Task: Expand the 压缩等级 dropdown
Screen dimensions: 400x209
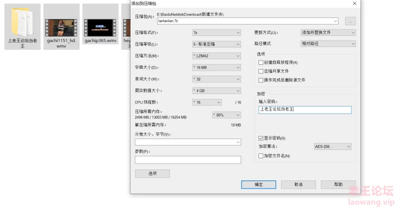Action: (x=216, y=44)
